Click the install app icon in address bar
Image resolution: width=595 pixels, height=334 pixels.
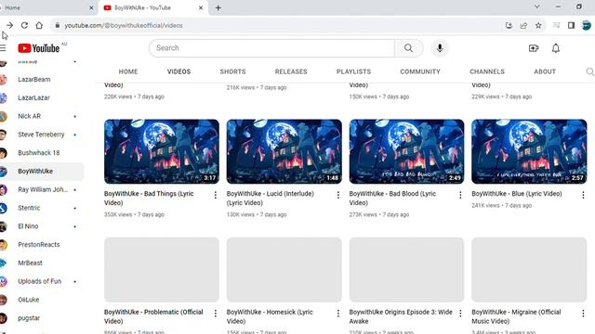tap(509, 25)
